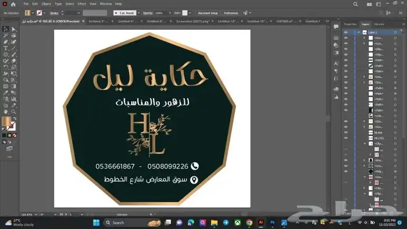Select the Eyedropper tool
407x229 pixels.
coord(5,92)
